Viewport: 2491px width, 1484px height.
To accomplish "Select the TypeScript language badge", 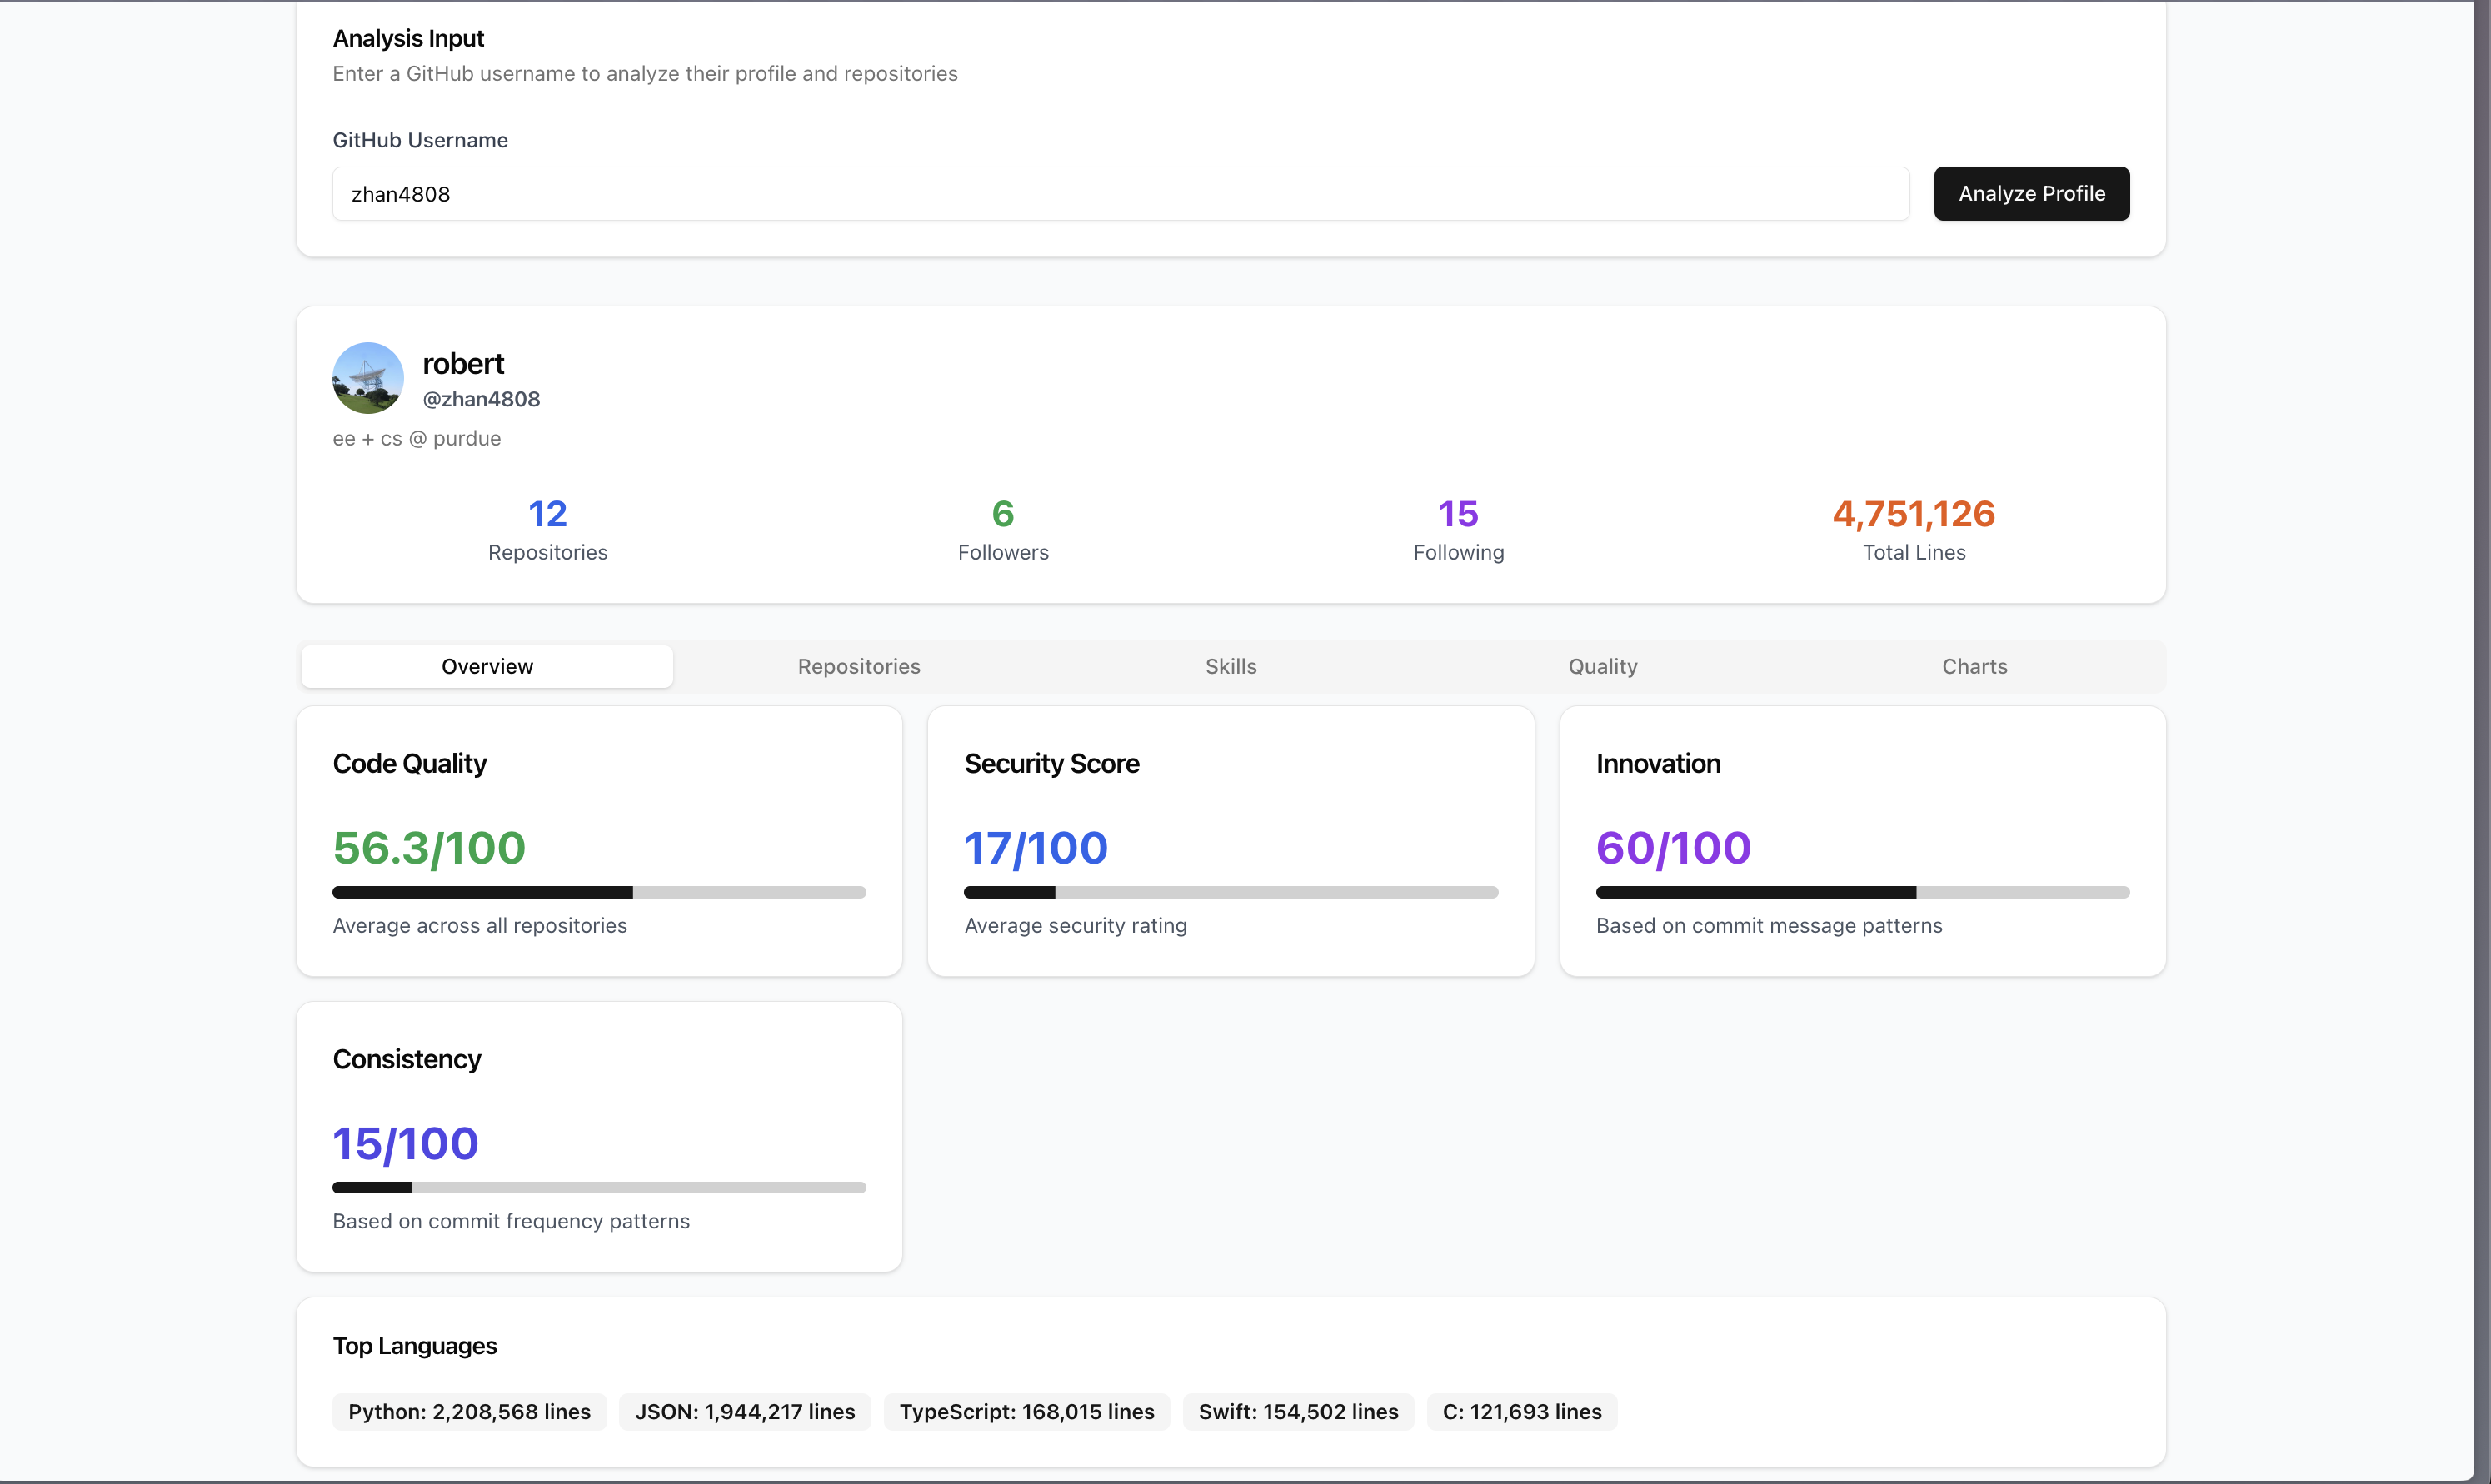I will coord(1026,1411).
